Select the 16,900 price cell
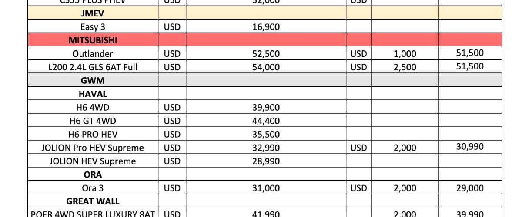The width and height of the screenshot is (522, 217). [x=266, y=27]
